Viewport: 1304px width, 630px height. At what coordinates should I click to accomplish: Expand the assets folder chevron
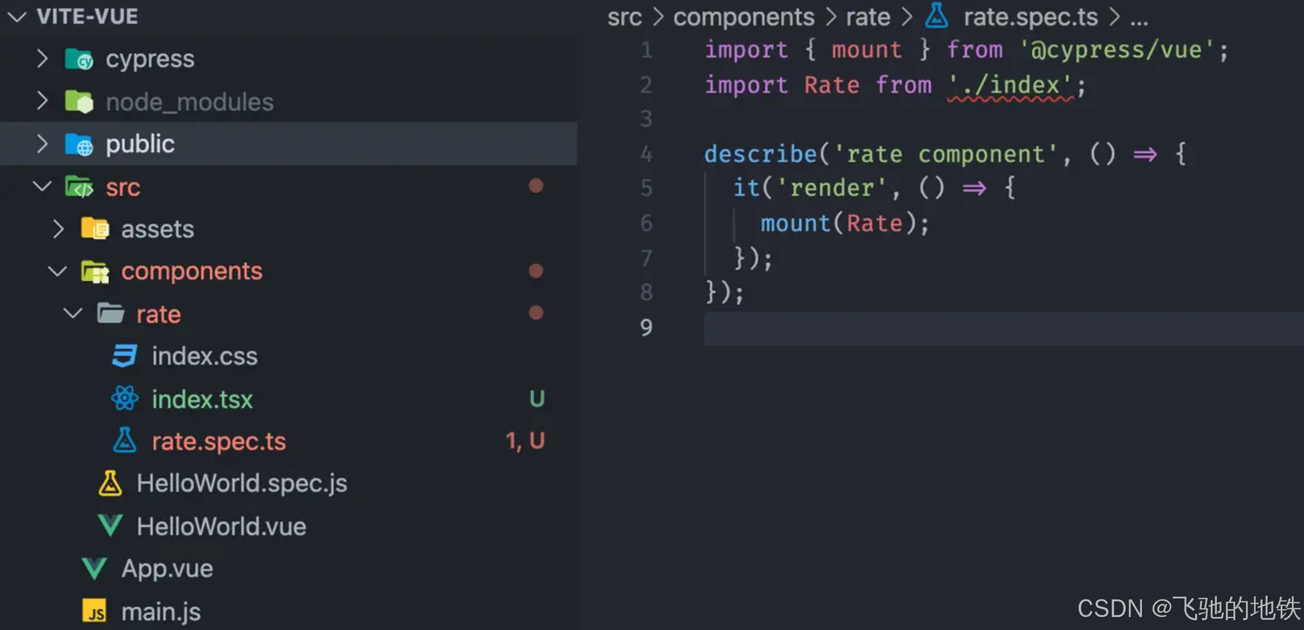[x=58, y=228]
